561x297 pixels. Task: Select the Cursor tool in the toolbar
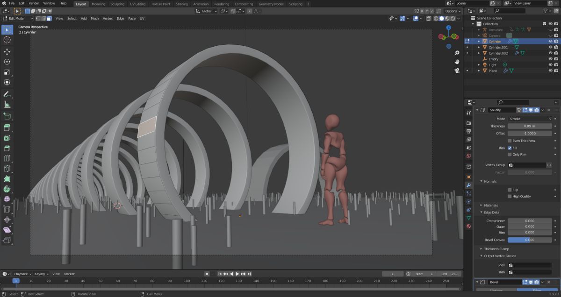(x=7, y=40)
